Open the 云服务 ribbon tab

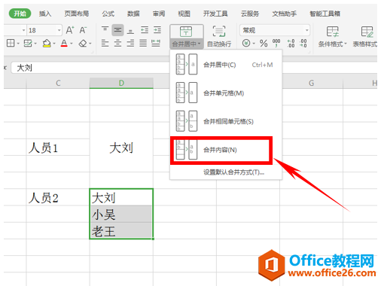(x=250, y=14)
